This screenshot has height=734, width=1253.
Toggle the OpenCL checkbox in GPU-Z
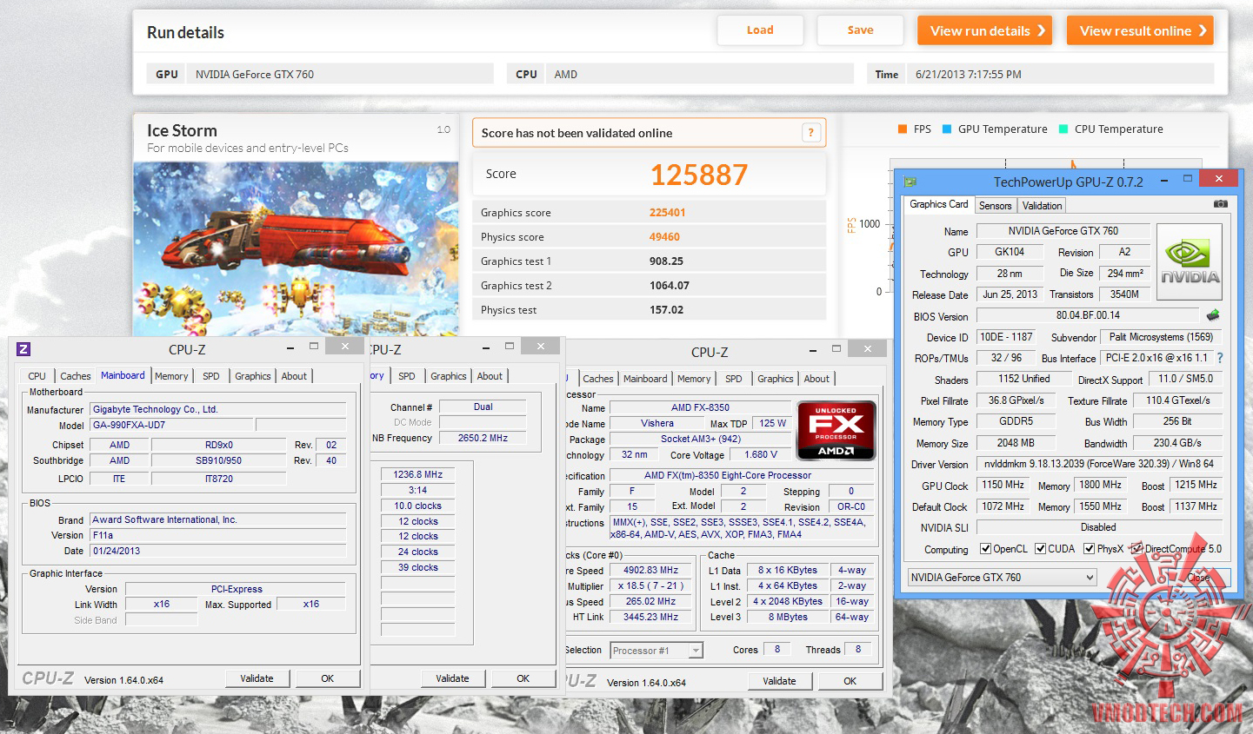[985, 549]
